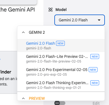Click NEW badge beside Flash Thinking Experimental
Viewport: 109px width, 105px height.
coord(95,83)
